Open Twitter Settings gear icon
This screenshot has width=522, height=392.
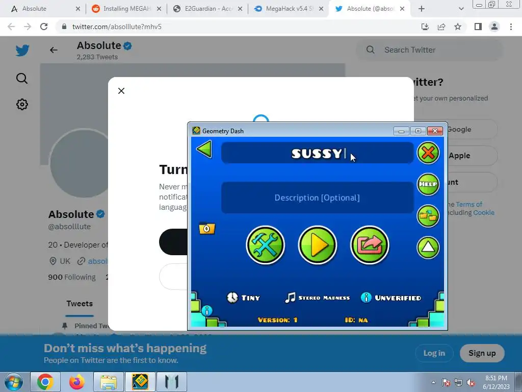[x=22, y=104]
